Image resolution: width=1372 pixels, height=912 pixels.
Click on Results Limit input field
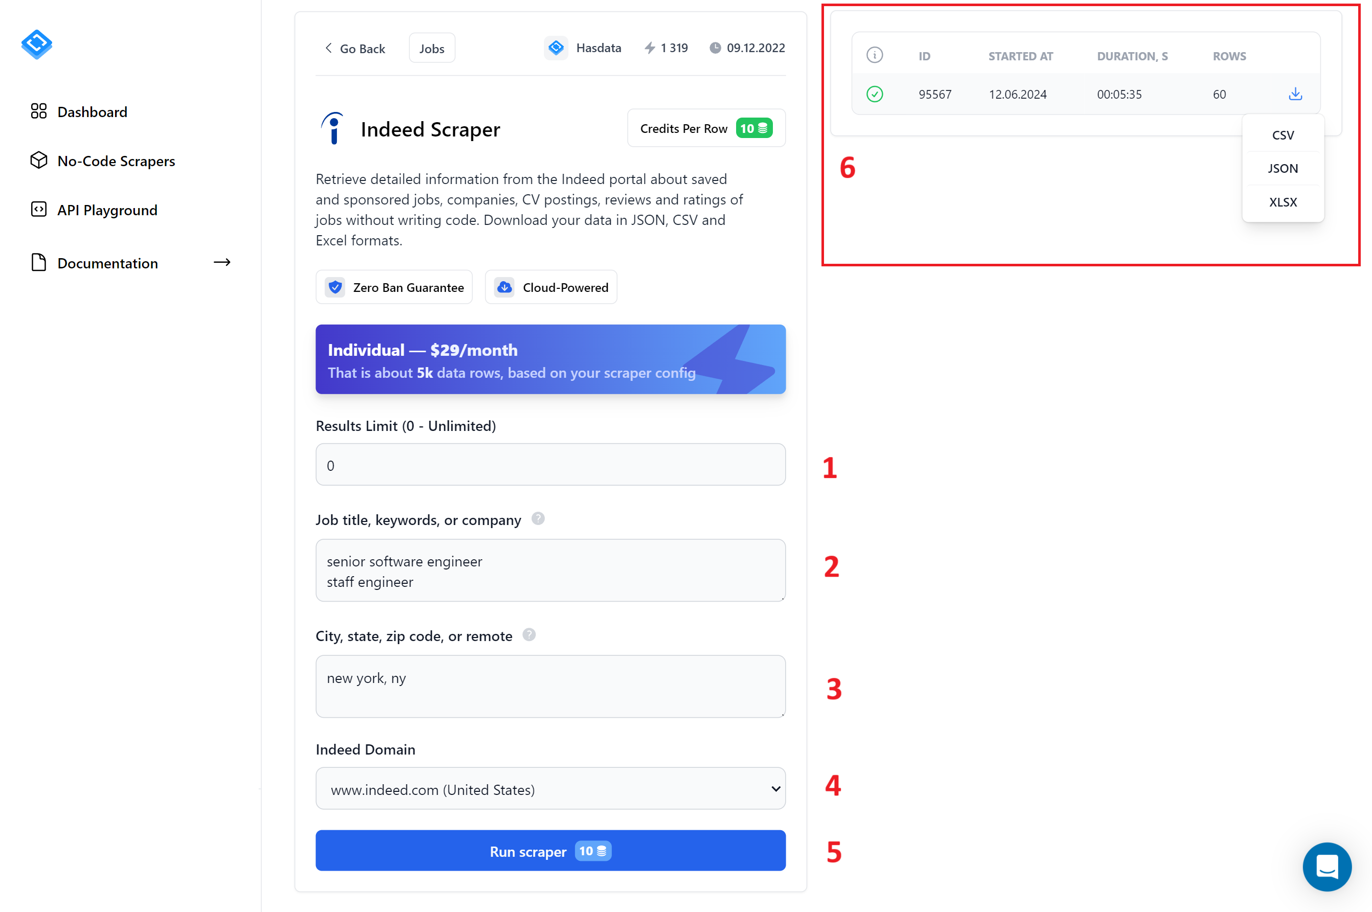click(x=551, y=465)
